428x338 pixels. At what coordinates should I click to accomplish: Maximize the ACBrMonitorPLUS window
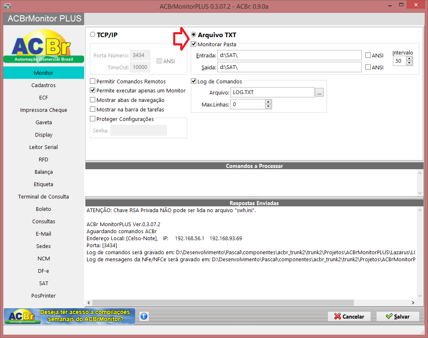click(x=401, y=5)
